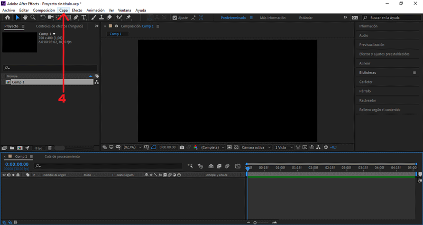Select the Brush tool
Image resolution: width=423 pixels, height=225 pixels.
(94, 17)
